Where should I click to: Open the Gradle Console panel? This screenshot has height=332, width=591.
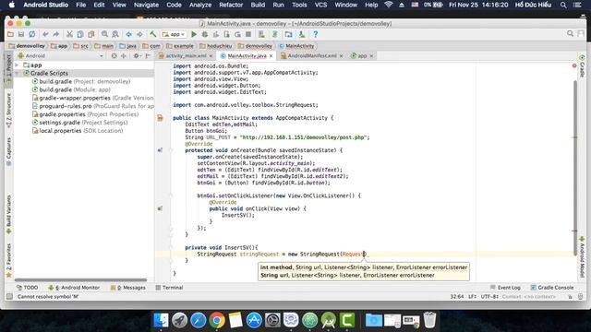coord(552,287)
